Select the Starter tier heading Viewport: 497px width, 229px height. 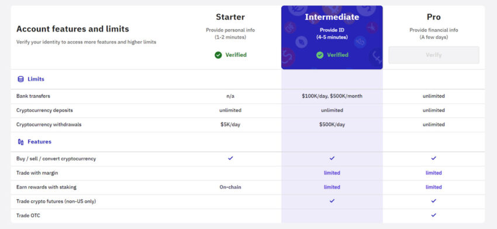point(230,17)
